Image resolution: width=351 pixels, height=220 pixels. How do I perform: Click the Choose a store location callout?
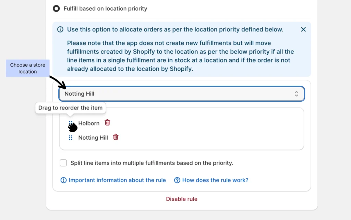28,68
